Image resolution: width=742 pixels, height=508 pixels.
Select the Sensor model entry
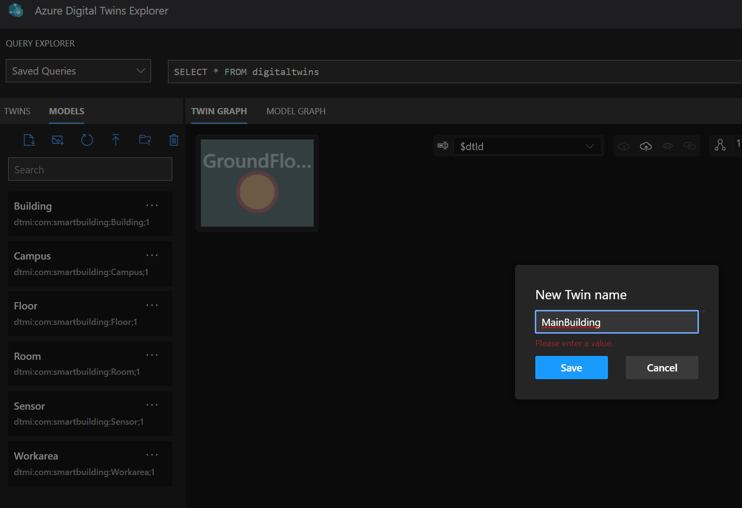click(x=90, y=413)
